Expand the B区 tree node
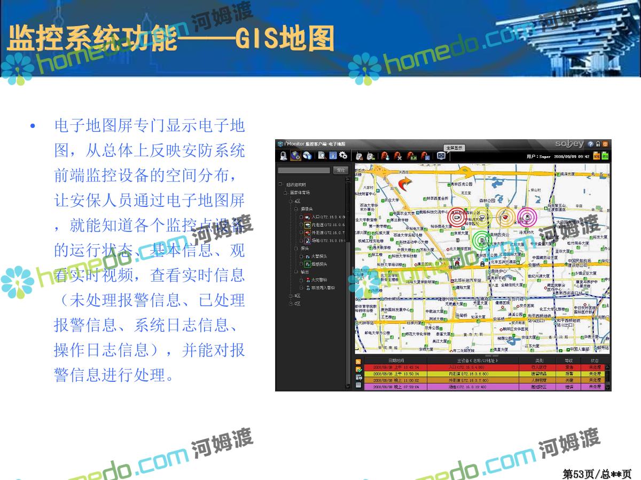 tap(291, 295)
